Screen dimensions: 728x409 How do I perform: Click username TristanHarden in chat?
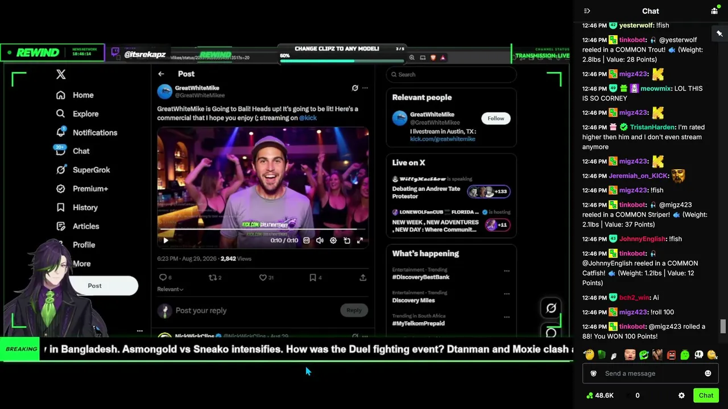click(652, 127)
